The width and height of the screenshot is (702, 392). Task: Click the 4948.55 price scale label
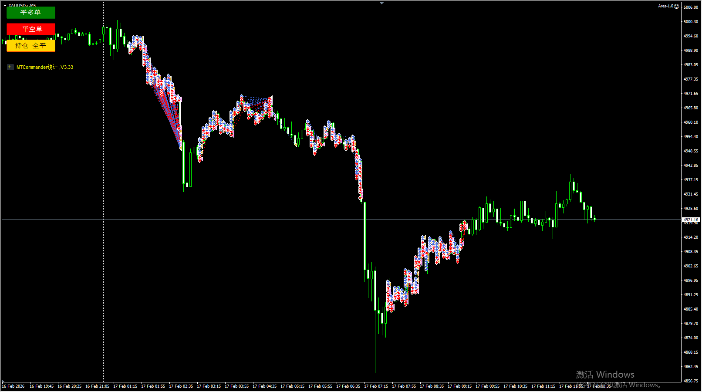691,151
